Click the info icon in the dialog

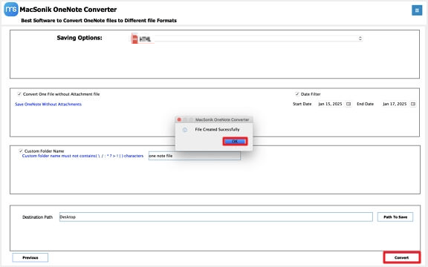tap(185, 130)
